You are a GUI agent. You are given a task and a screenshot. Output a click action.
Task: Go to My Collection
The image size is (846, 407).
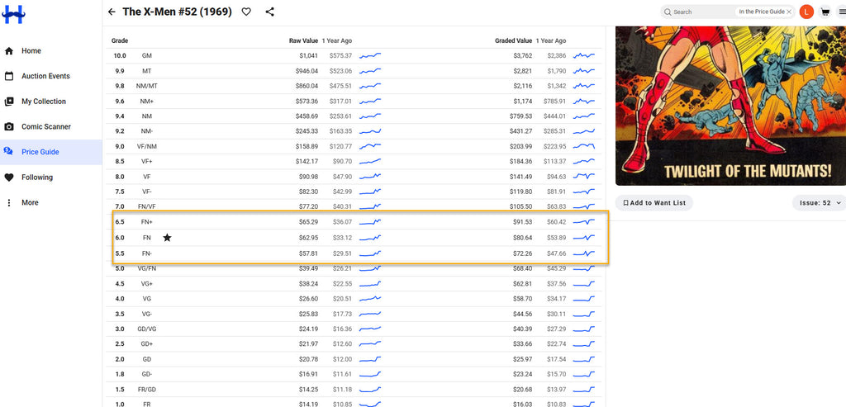coord(44,102)
